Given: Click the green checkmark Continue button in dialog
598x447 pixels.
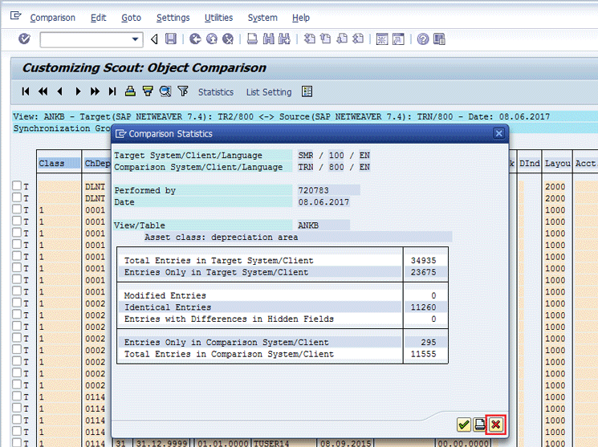Looking at the screenshot, I should point(464,425).
